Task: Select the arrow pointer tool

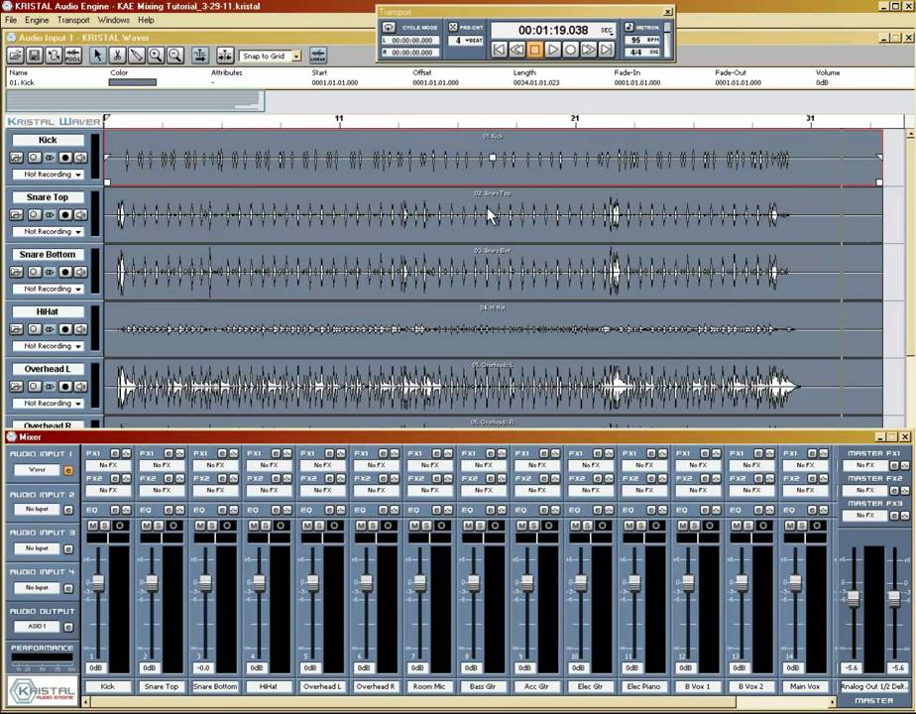Action: point(97,57)
